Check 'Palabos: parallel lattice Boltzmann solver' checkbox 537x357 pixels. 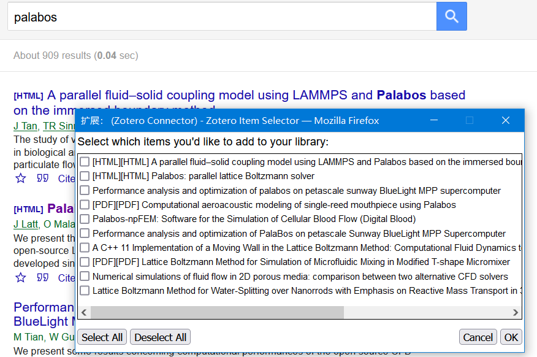pos(85,176)
